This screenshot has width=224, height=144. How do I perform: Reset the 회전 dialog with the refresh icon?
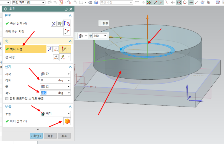tap(66, 9)
